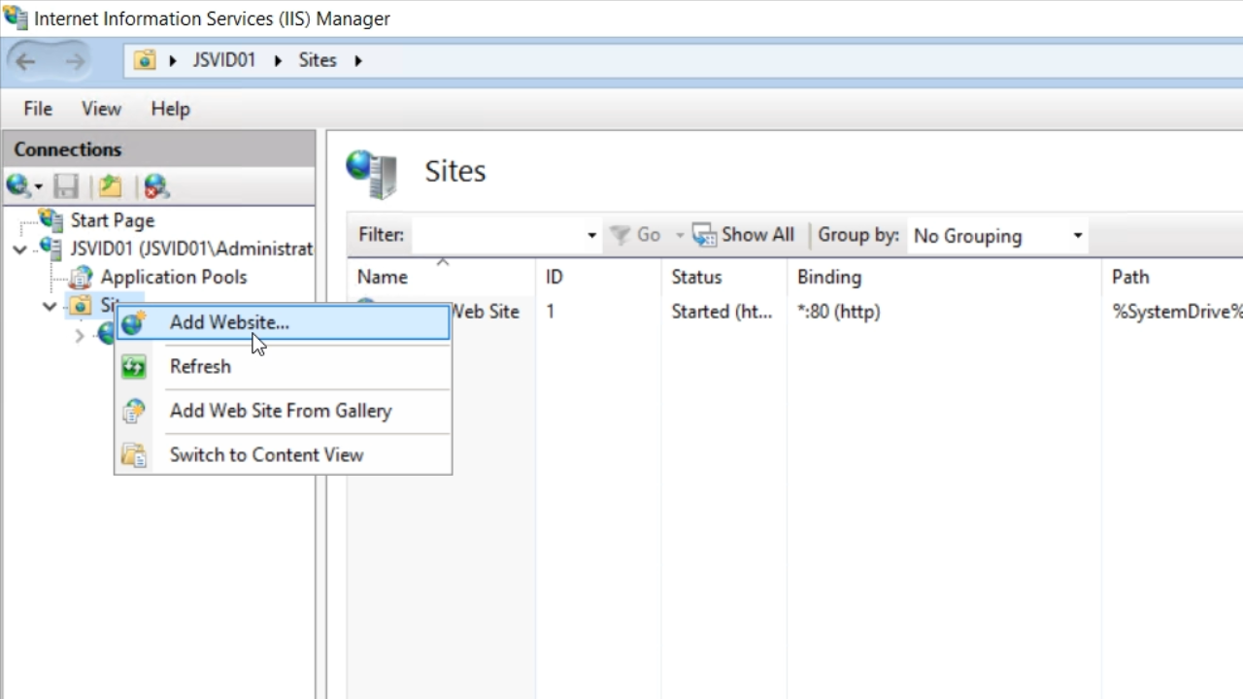
Task: Select Add Website from context menu
Action: 229,322
